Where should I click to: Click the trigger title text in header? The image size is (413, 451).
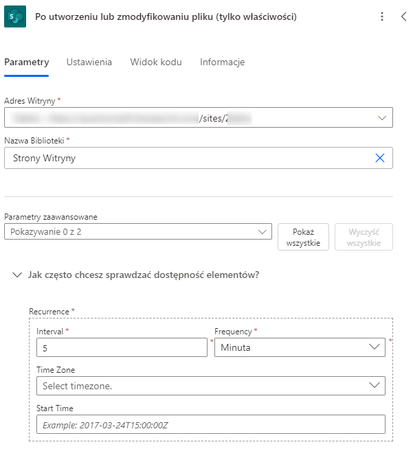[x=166, y=16]
